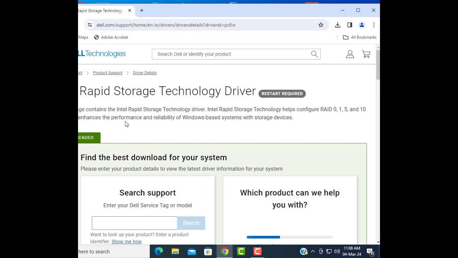Open File Explorer from the taskbar
Viewport: 458px width, 258px height.
(x=175, y=252)
